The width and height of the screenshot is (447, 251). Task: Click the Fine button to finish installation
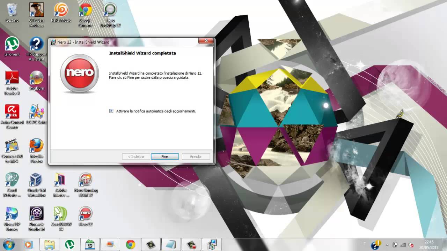click(x=165, y=157)
